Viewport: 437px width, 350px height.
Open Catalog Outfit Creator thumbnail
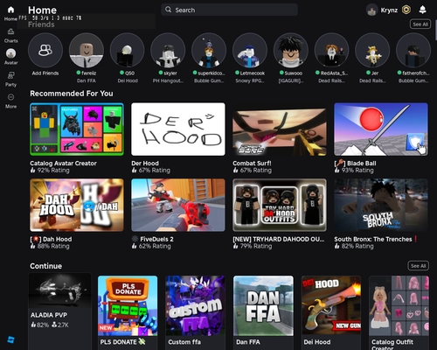tap(399, 305)
